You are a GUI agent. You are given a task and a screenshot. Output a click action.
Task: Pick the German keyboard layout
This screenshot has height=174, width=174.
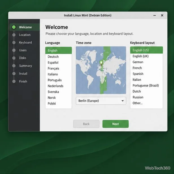[147, 62]
